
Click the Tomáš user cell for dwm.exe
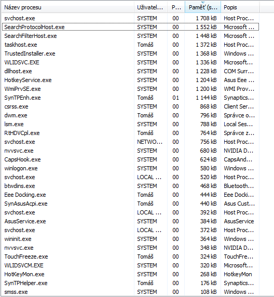(145, 115)
